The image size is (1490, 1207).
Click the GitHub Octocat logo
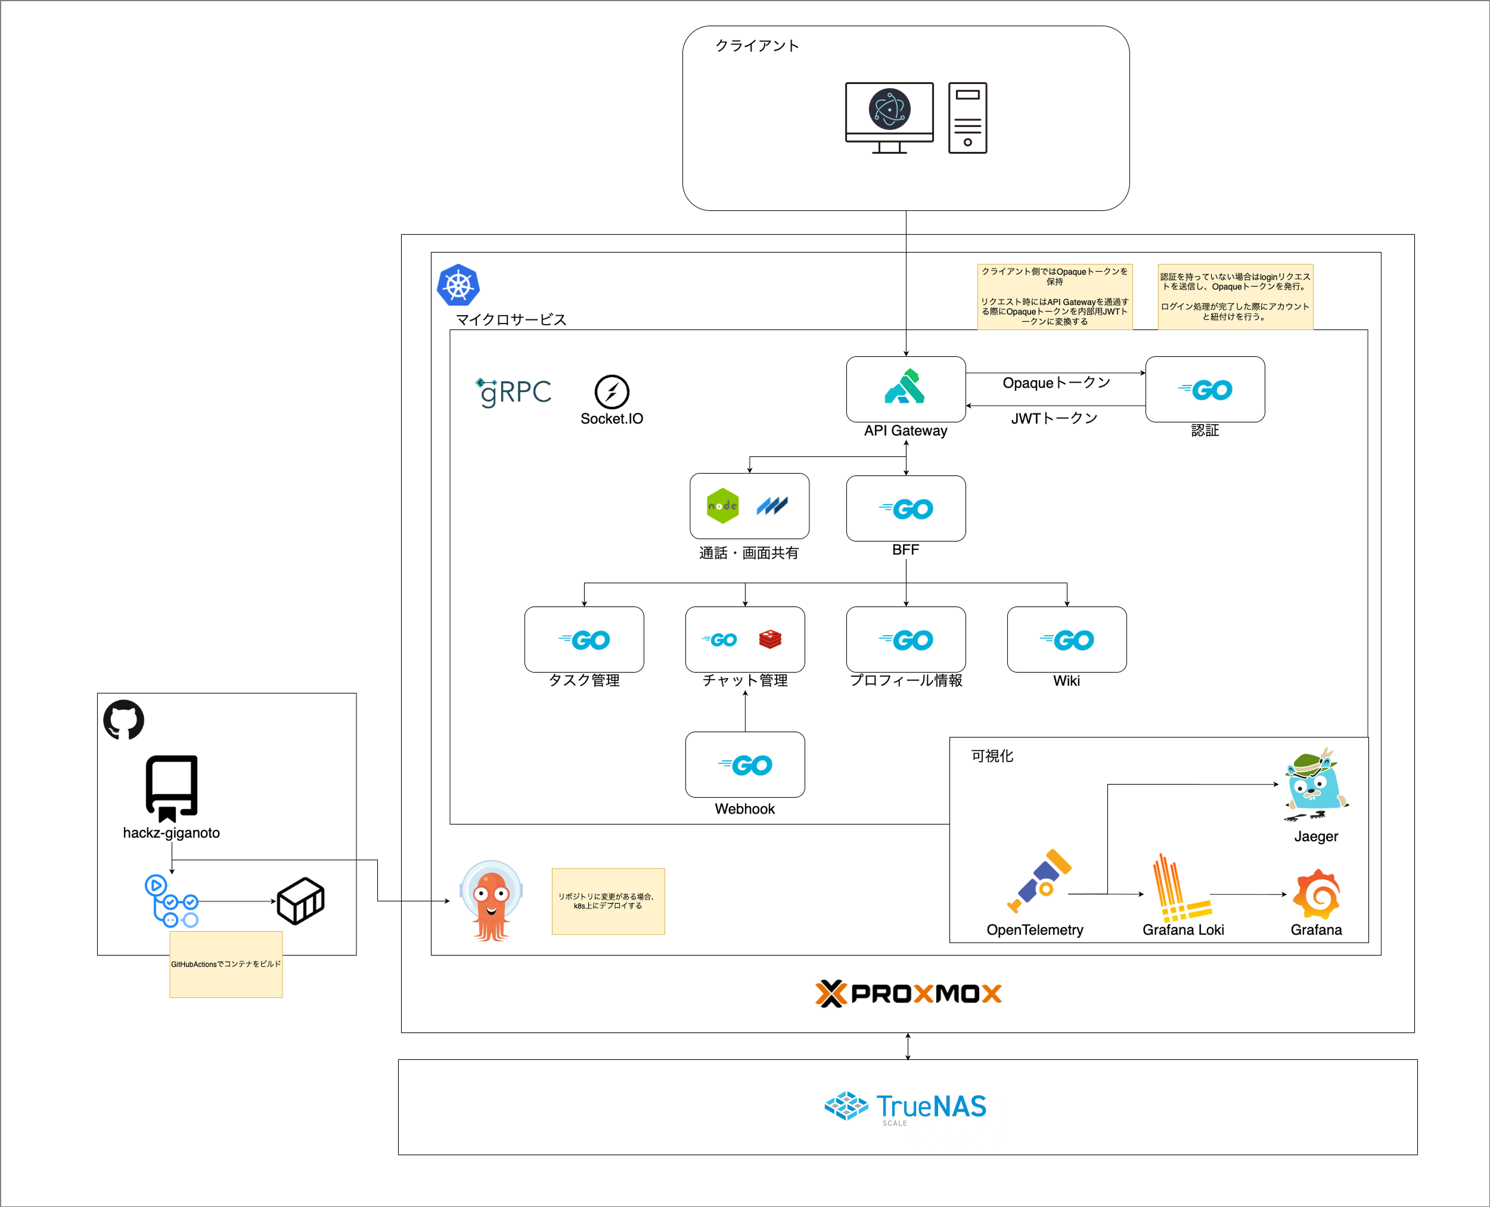point(124,720)
